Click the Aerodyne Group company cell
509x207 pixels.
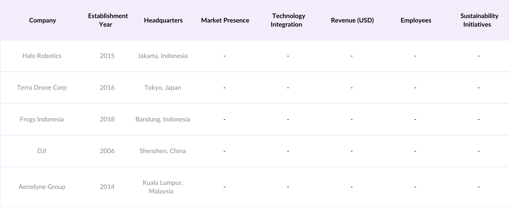coord(42,187)
